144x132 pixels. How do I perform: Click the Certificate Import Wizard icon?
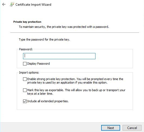pyautogui.click(x=12, y=4)
